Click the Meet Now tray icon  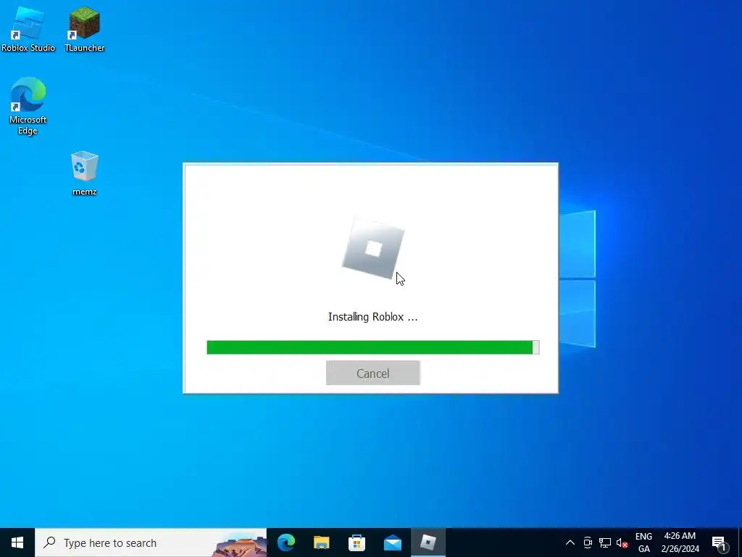pyautogui.click(x=588, y=542)
